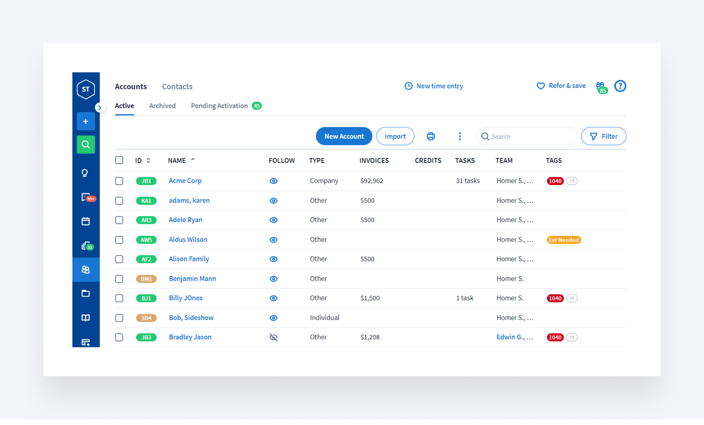
Task: Open the help question mark icon
Action: click(620, 86)
